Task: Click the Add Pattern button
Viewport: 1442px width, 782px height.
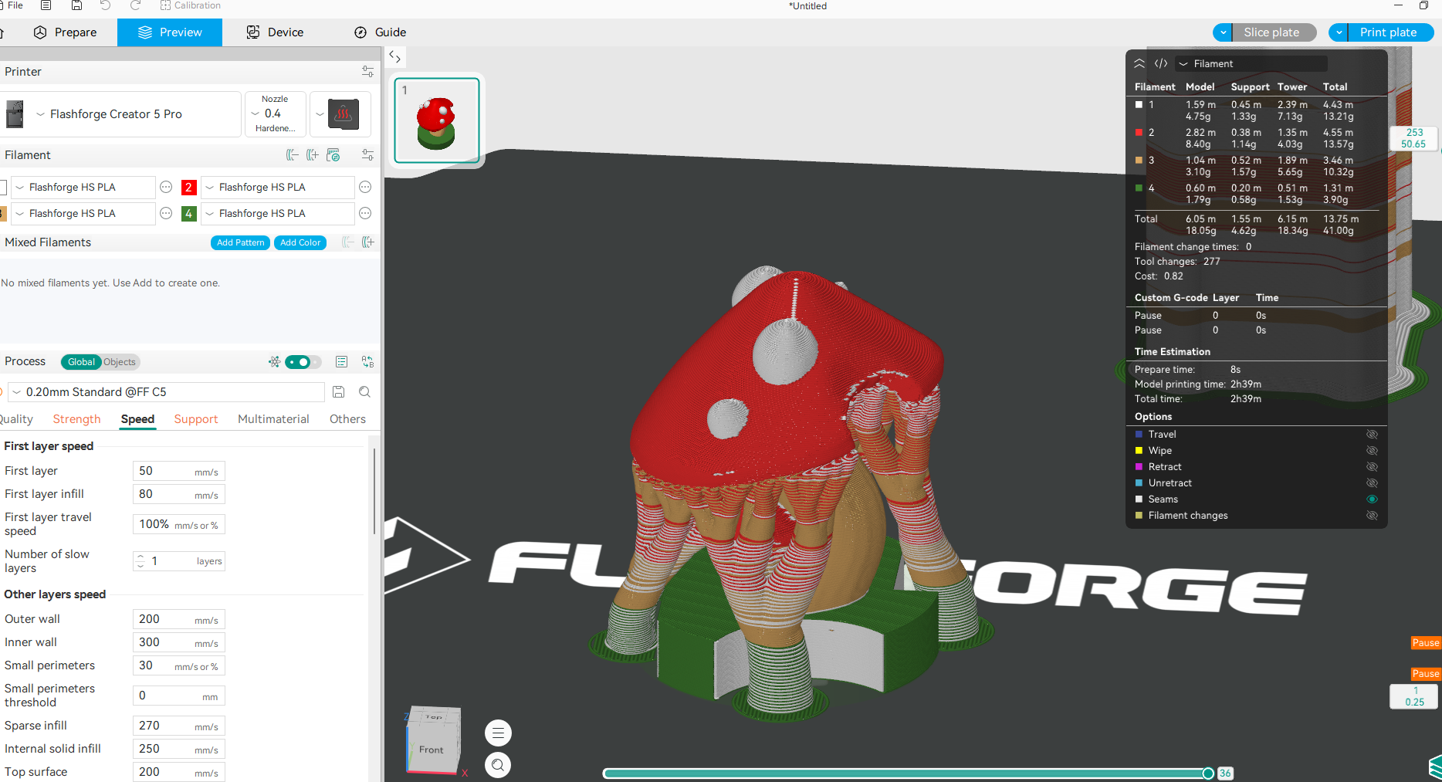Action: pyautogui.click(x=240, y=242)
